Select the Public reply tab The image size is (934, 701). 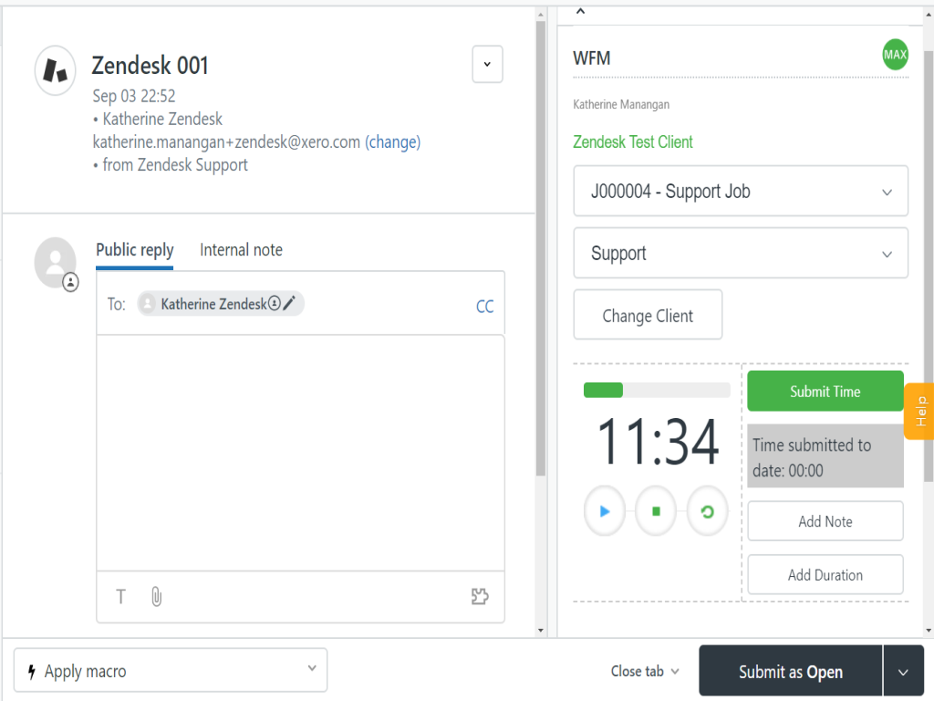click(134, 250)
